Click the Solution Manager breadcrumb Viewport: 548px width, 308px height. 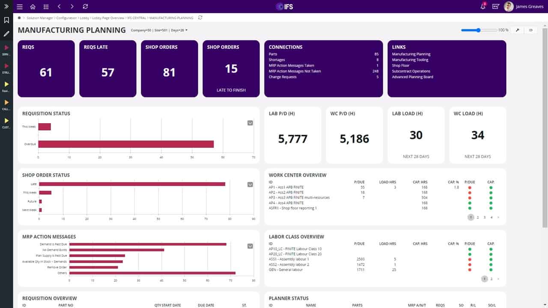click(x=39, y=18)
